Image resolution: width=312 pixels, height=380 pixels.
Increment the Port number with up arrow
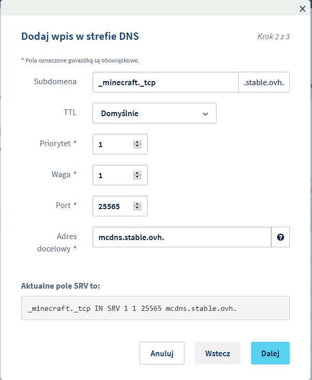tap(137, 204)
